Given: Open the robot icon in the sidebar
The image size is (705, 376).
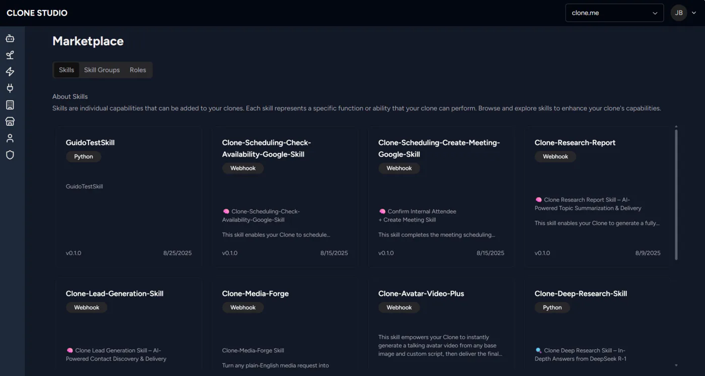Looking at the screenshot, I should click(x=10, y=38).
